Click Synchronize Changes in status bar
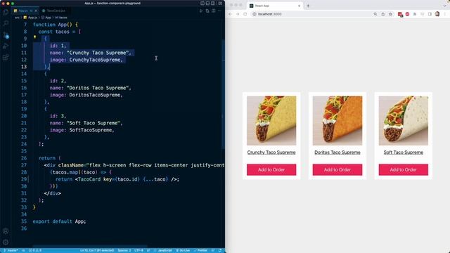Viewport: 450px width, 253px height. click(x=23, y=250)
